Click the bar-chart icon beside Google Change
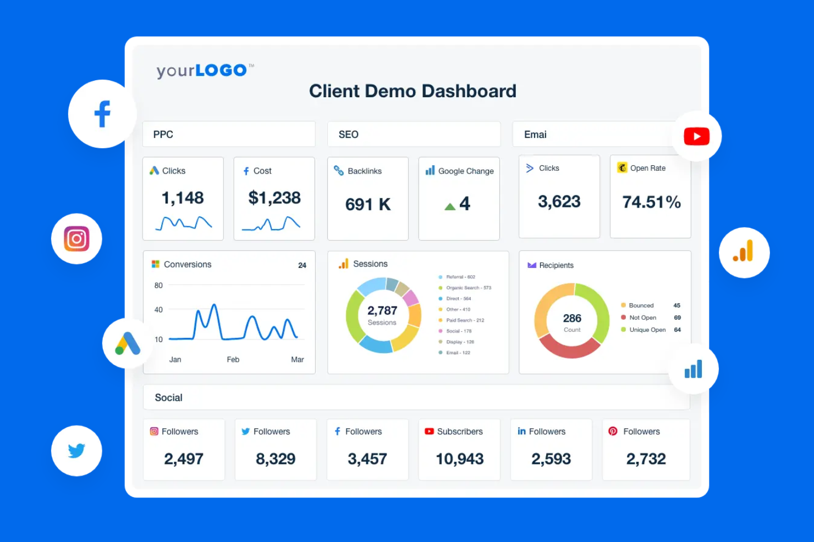The width and height of the screenshot is (814, 542). pos(430,171)
